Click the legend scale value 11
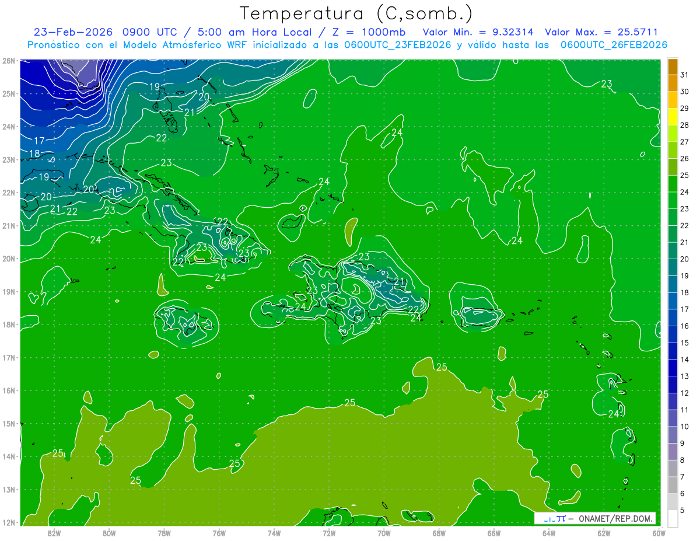Screen dimensions: 700x541 pos(684,410)
